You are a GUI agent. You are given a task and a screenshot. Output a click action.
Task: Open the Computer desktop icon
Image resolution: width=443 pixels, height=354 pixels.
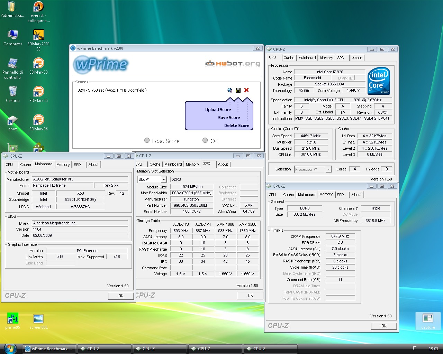click(x=13, y=38)
